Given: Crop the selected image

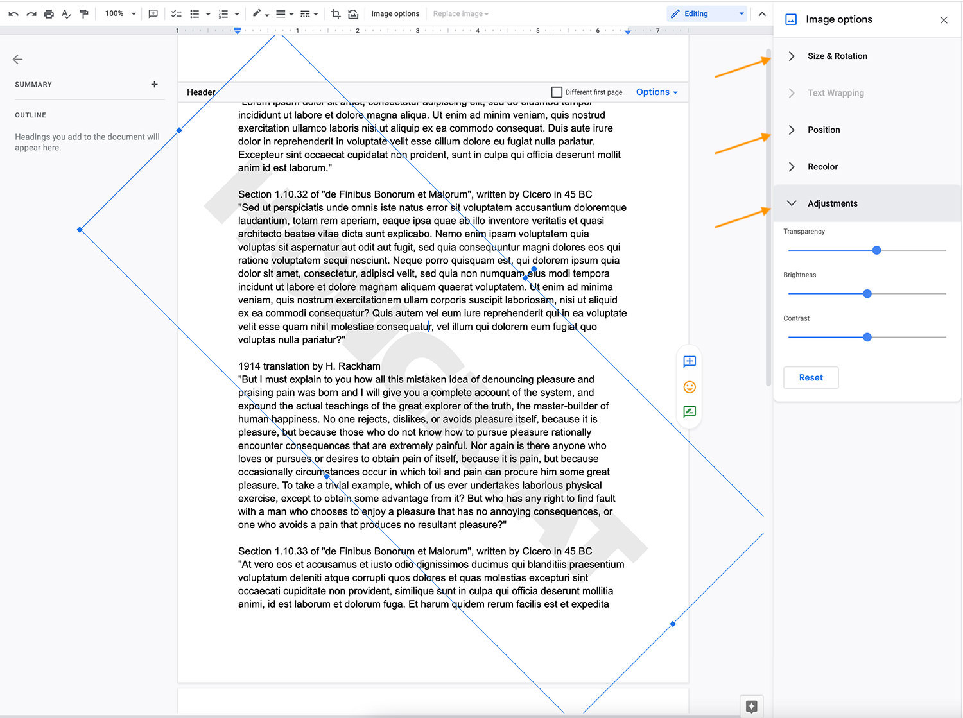Looking at the screenshot, I should (x=335, y=13).
